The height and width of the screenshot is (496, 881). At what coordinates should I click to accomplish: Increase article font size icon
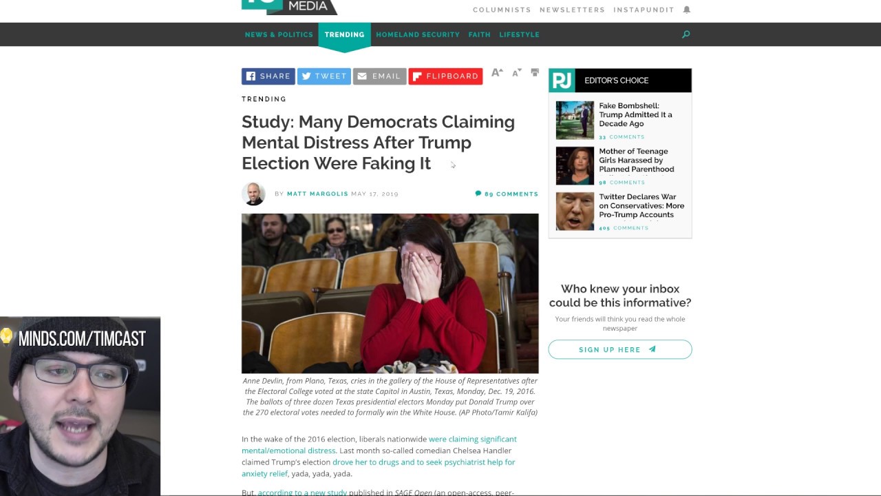(497, 72)
